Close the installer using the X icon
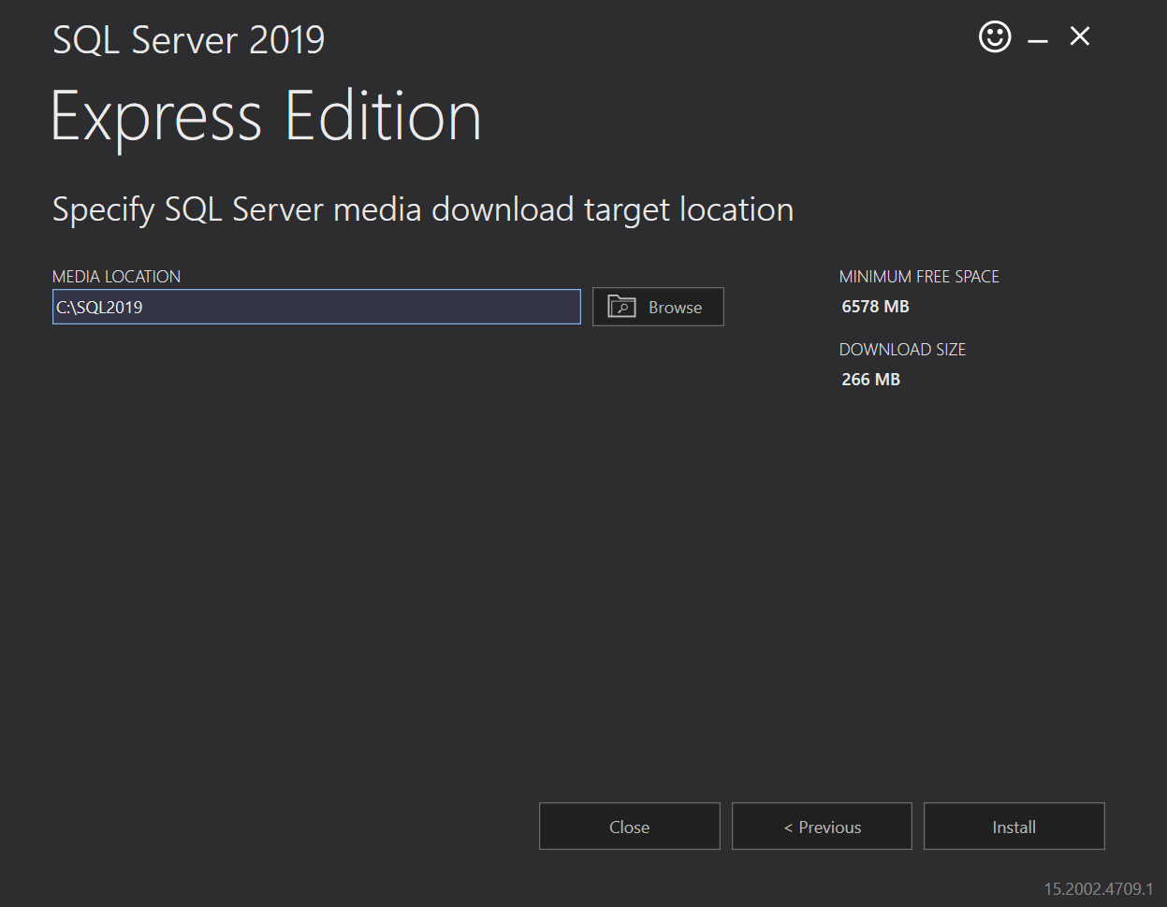This screenshot has height=907, width=1167. pyautogui.click(x=1080, y=36)
